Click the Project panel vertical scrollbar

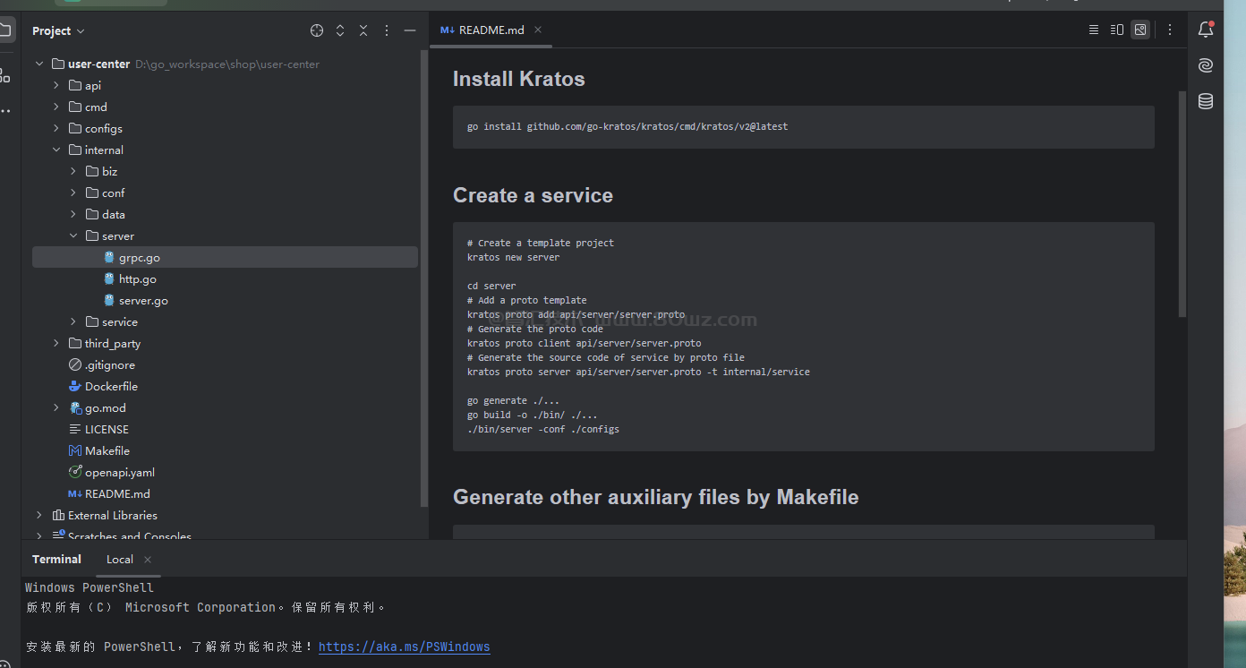click(x=423, y=278)
